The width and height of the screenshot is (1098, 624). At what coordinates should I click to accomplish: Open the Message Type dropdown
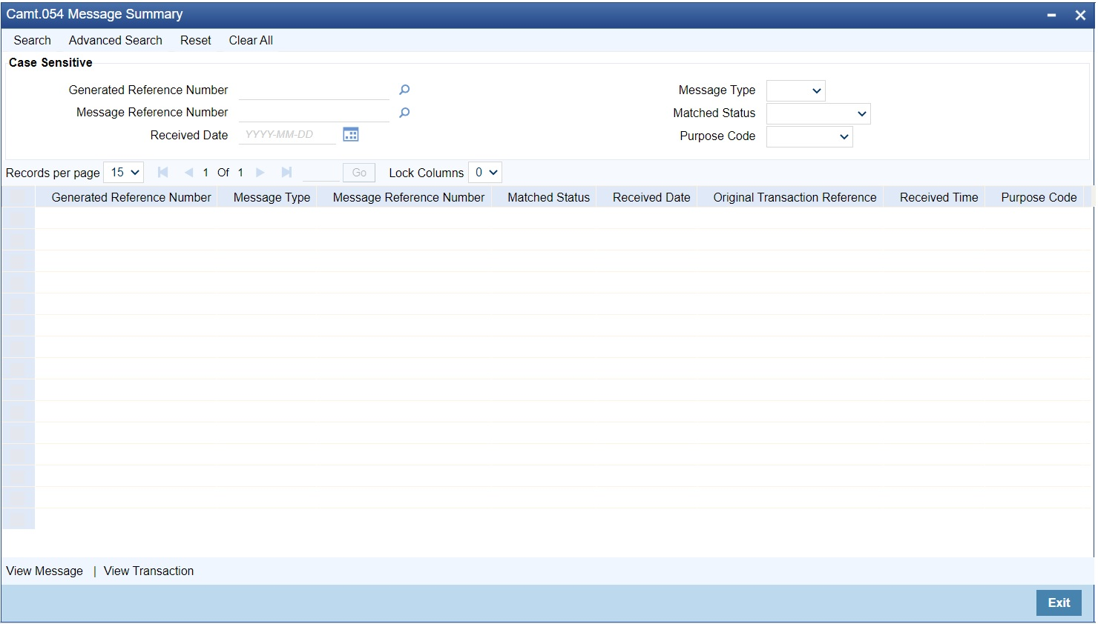click(796, 91)
